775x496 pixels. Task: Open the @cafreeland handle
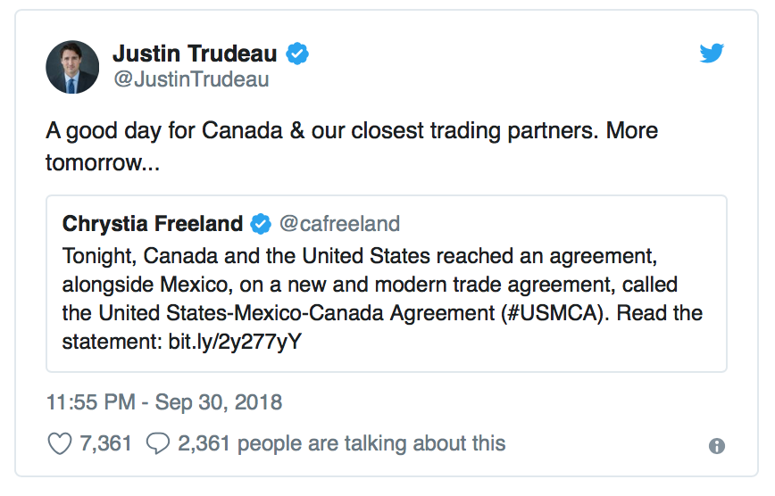[339, 224]
